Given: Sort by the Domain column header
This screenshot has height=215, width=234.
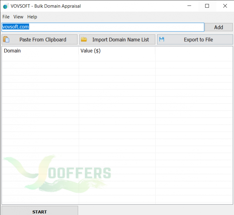Looking at the screenshot, I should [40, 51].
